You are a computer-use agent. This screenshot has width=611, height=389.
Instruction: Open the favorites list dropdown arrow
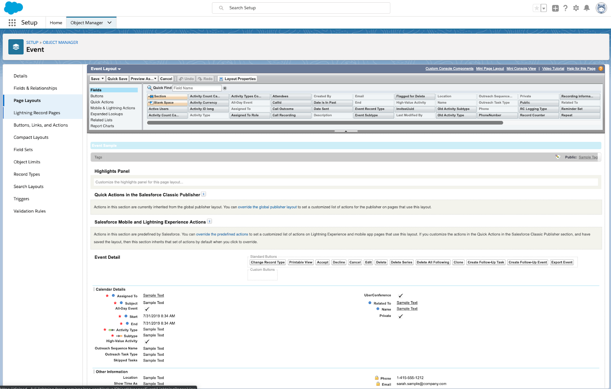pos(544,8)
